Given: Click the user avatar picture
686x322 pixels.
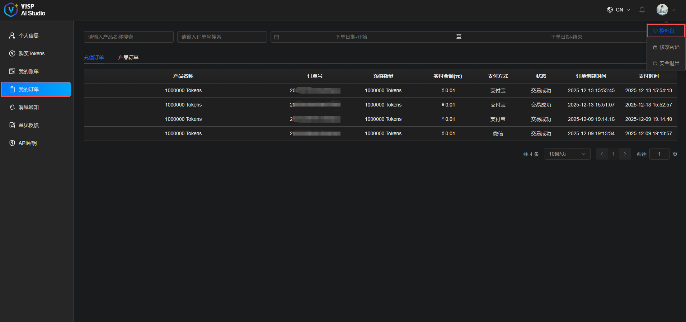Looking at the screenshot, I should pyautogui.click(x=662, y=10).
